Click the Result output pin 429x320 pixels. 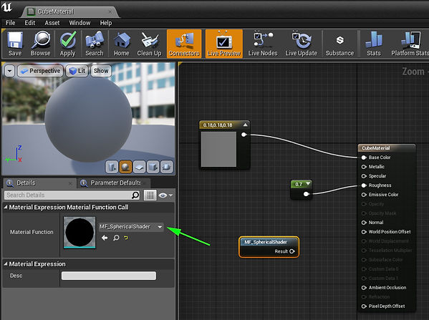point(292,251)
